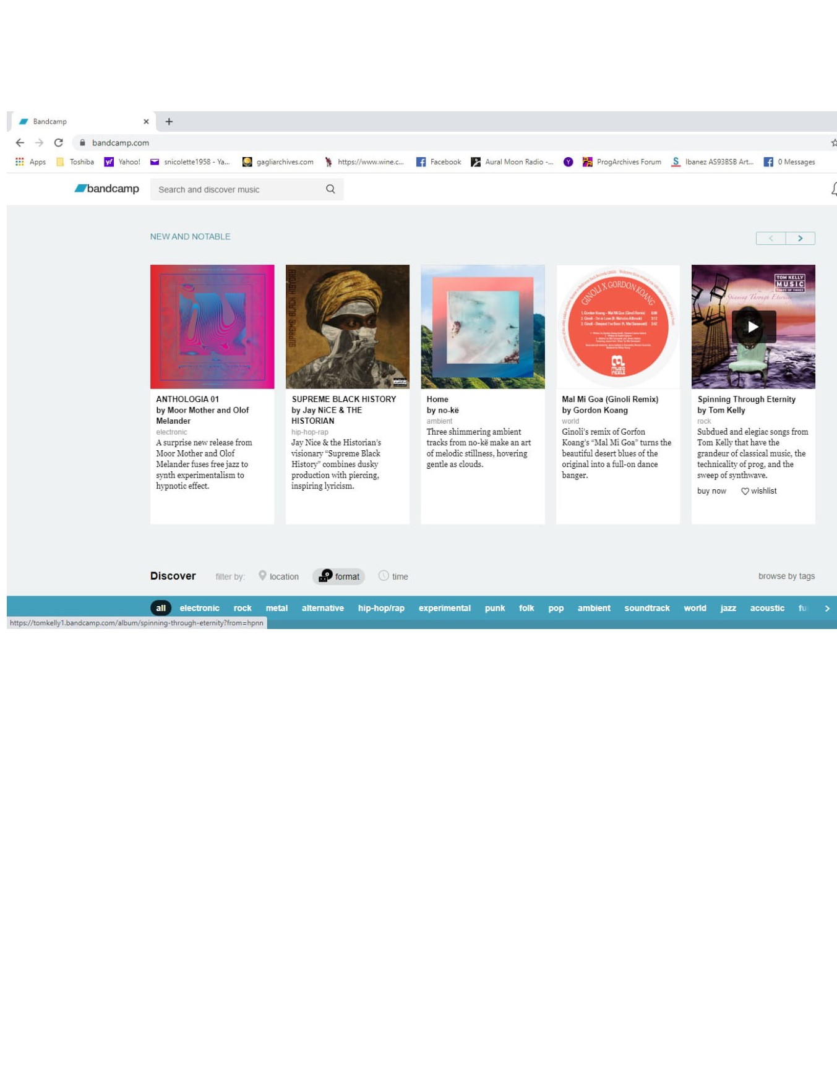This screenshot has width=837, height=1083.
Task: Go to next New and Notable page
Action: coord(801,238)
